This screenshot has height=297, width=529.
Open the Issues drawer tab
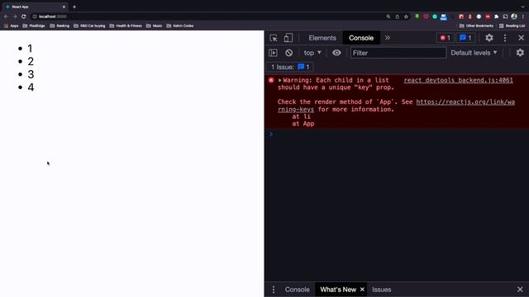click(x=382, y=290)
